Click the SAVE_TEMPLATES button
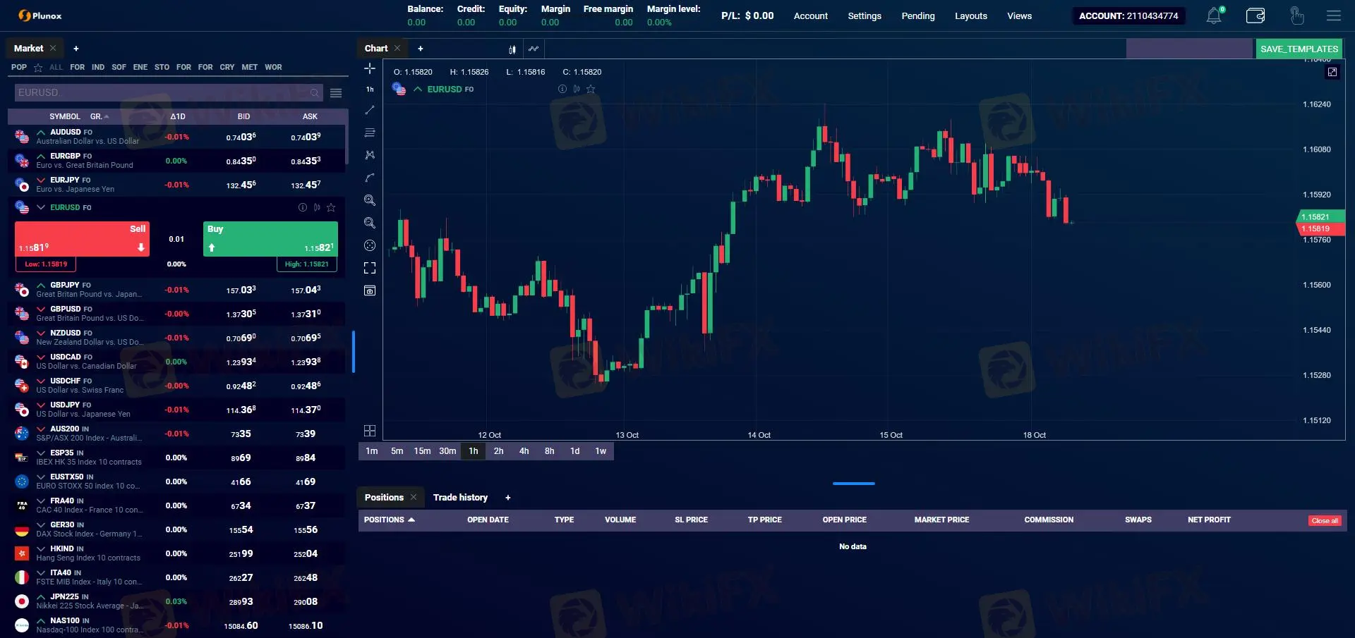Image resolution: width=1355 pixels, height=638 pixels. click(1299, 49)
